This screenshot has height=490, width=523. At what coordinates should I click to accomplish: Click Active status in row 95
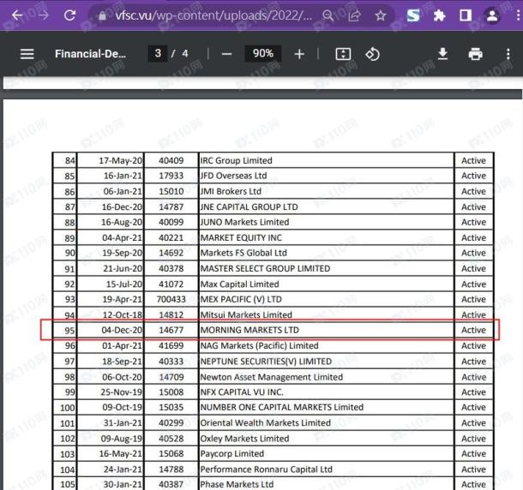point(473,330)
